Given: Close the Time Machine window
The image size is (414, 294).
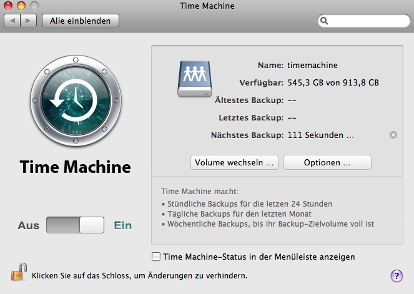Looking at the screenshot, I should click(x=7, y=6).
